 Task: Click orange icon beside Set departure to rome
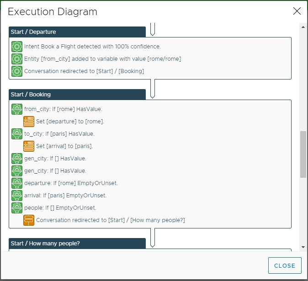click(x=29, y=122)
